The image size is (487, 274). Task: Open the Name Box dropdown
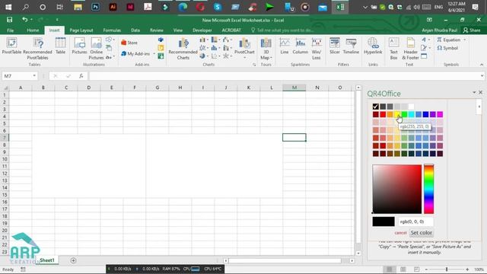pos(34,76)
